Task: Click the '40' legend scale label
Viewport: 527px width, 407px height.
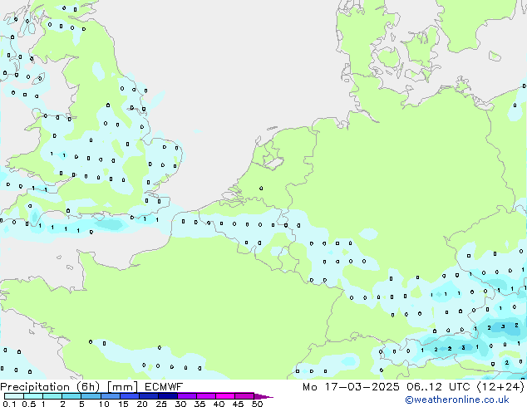Action: click(219, 404)
